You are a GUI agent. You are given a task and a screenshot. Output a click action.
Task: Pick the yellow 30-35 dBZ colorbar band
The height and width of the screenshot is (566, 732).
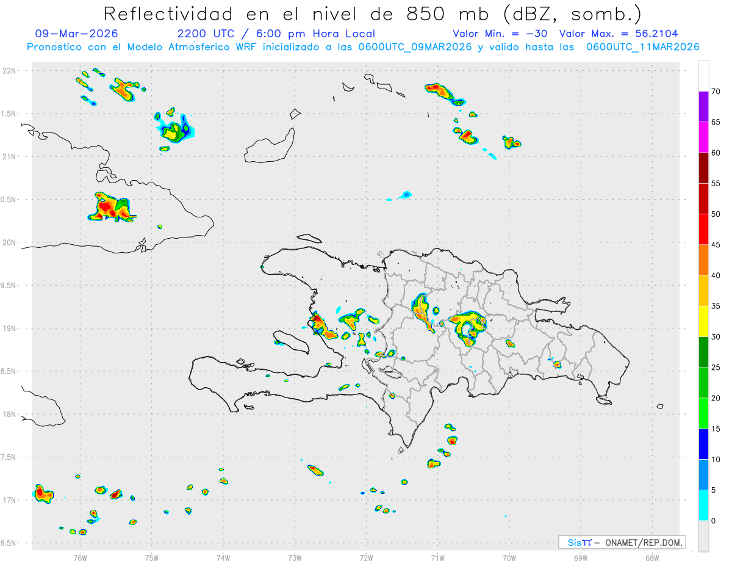pyautogui.click(x=703, y=321)
